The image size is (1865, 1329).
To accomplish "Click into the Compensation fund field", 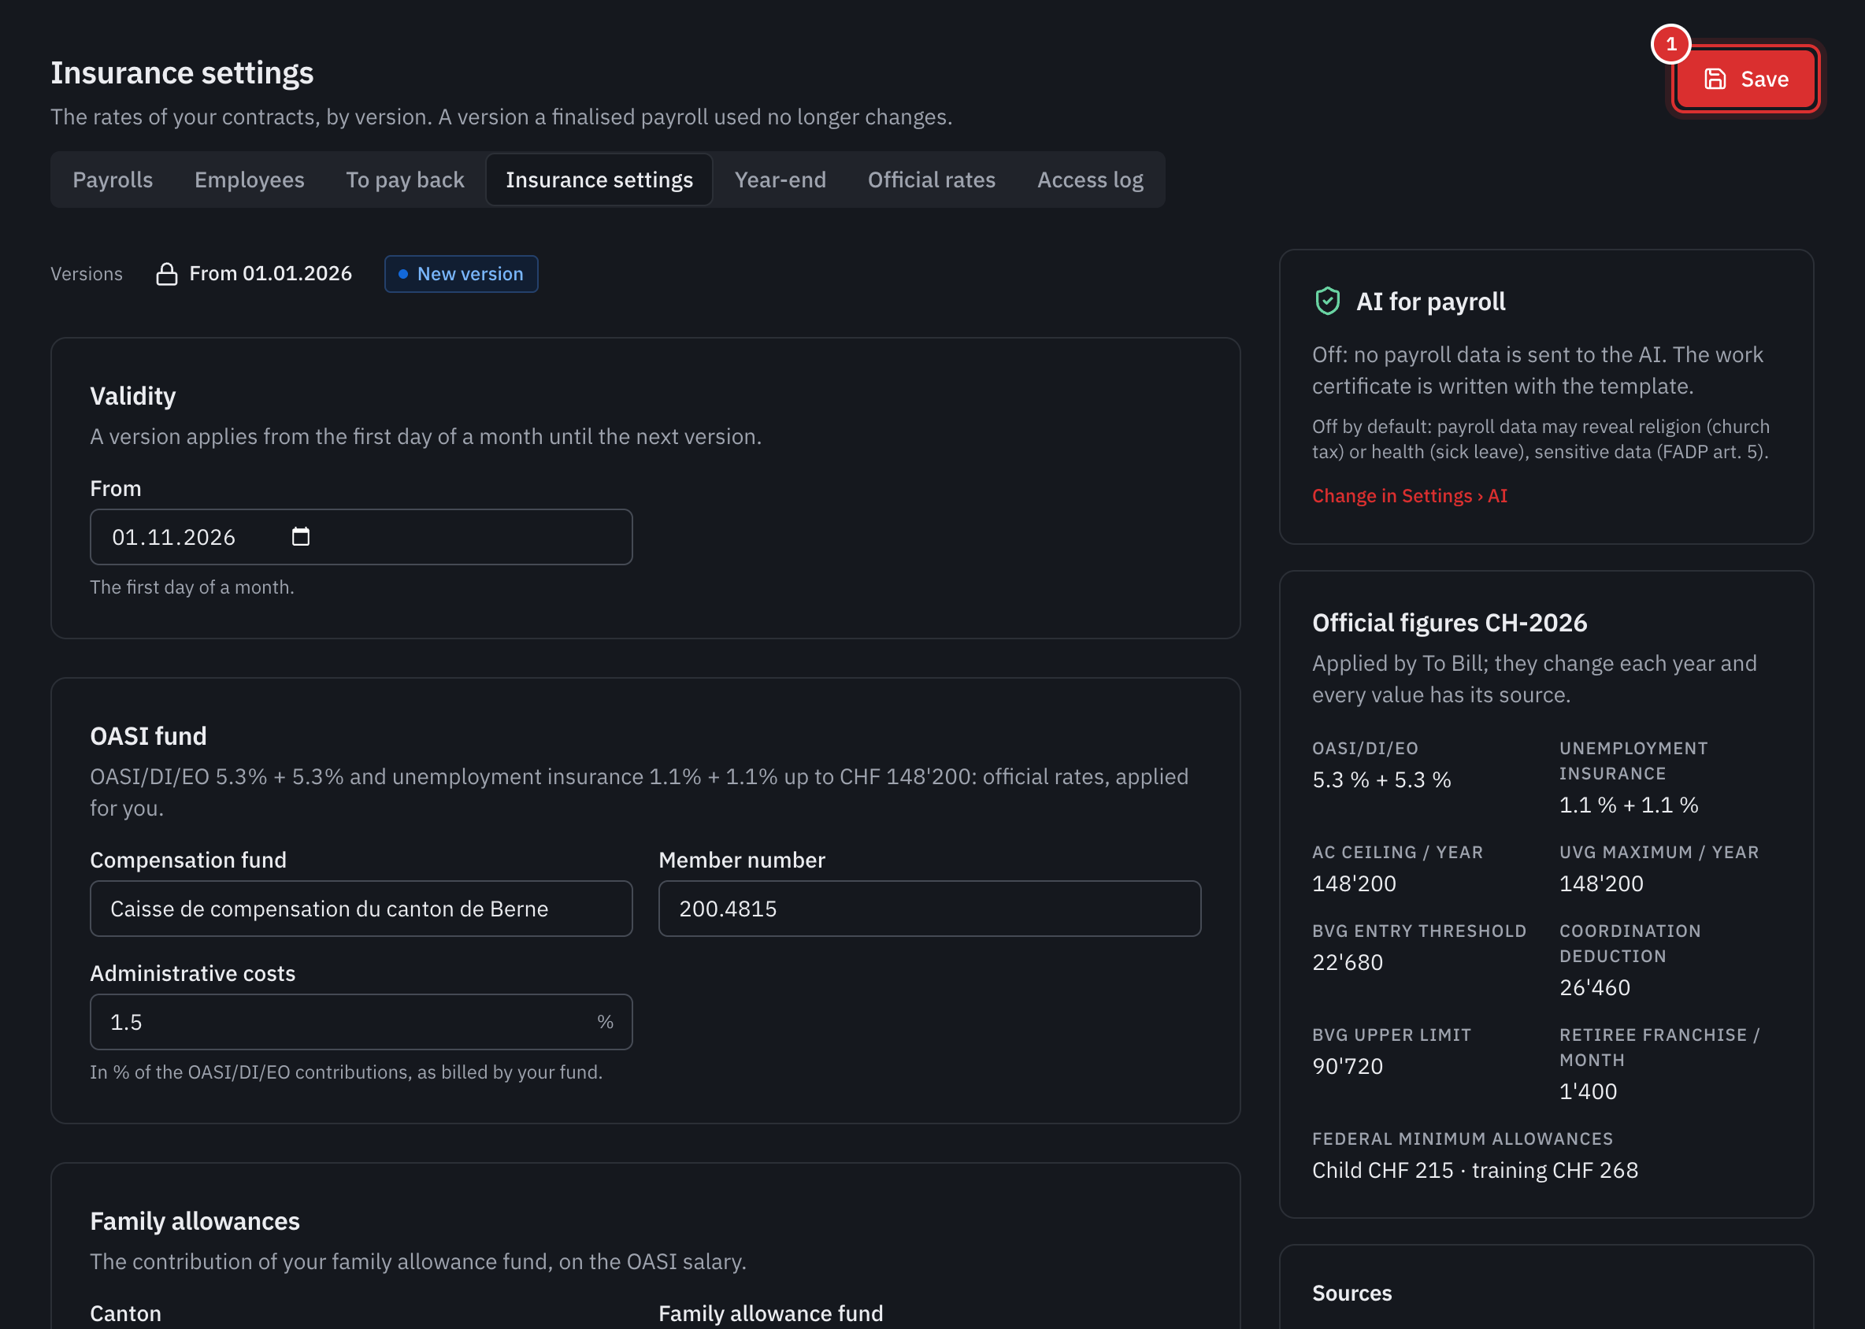I will point(361,909).
